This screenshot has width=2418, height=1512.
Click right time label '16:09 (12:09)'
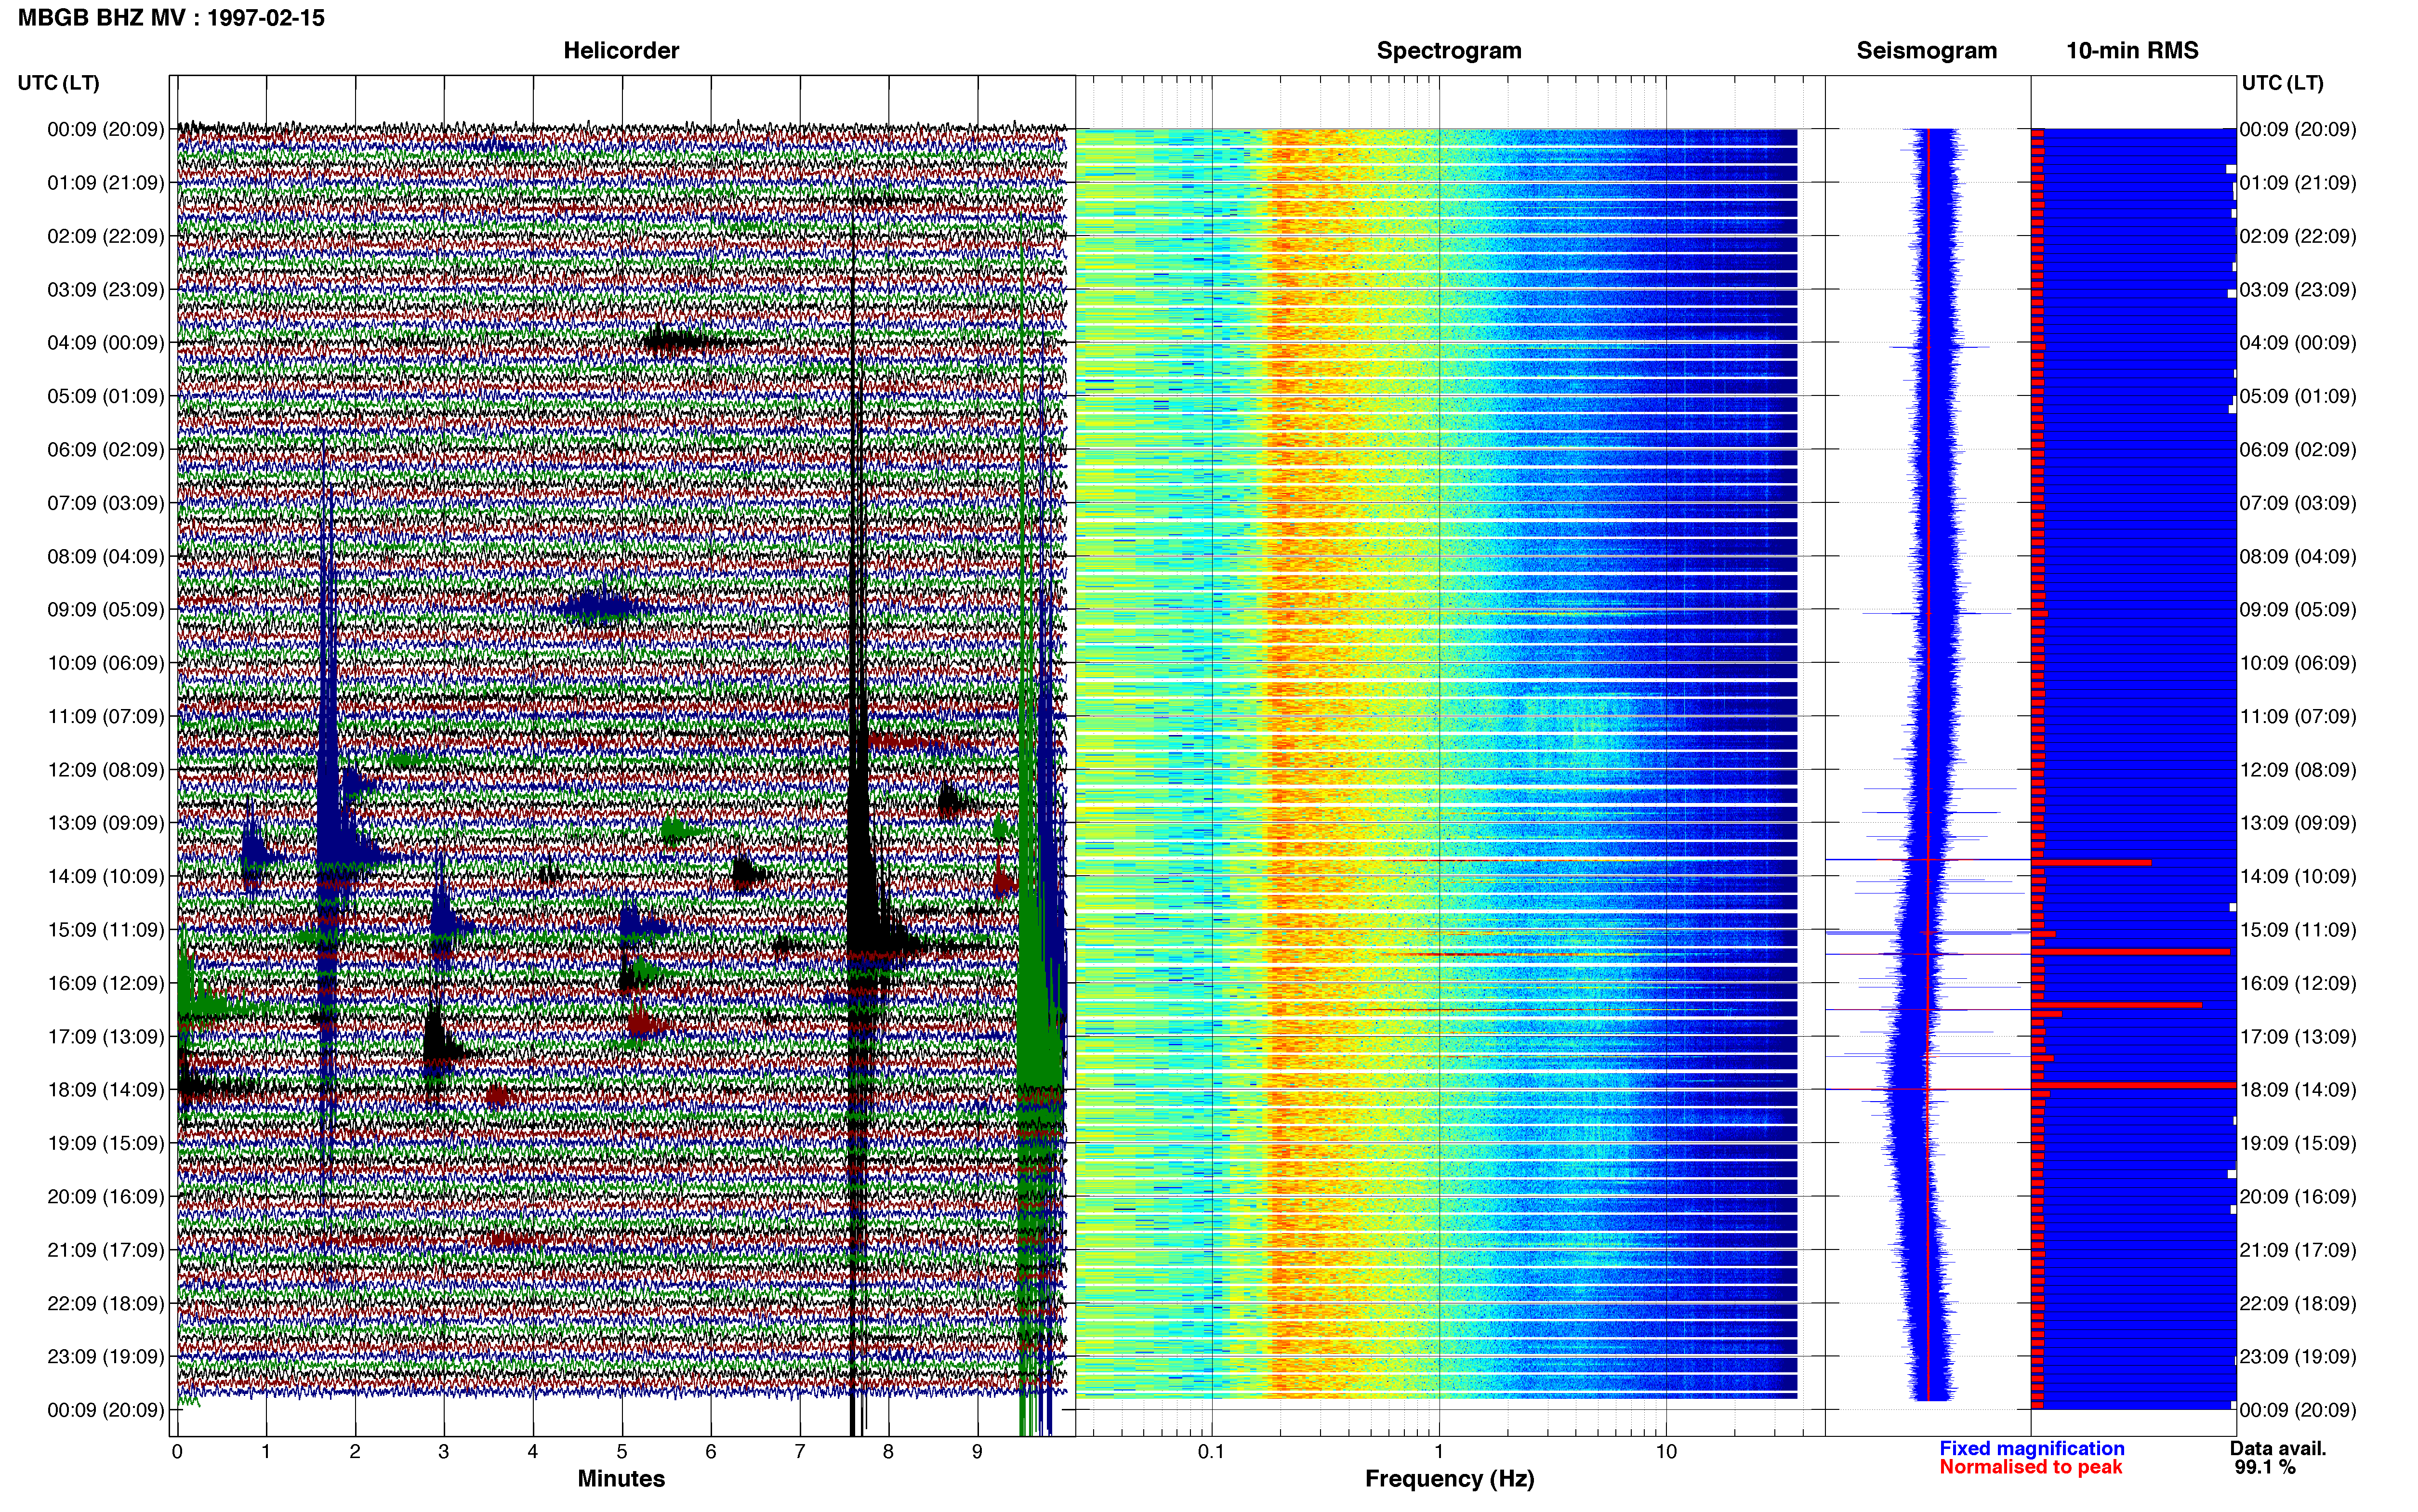pyautogui.click(x=2298, y=984)
